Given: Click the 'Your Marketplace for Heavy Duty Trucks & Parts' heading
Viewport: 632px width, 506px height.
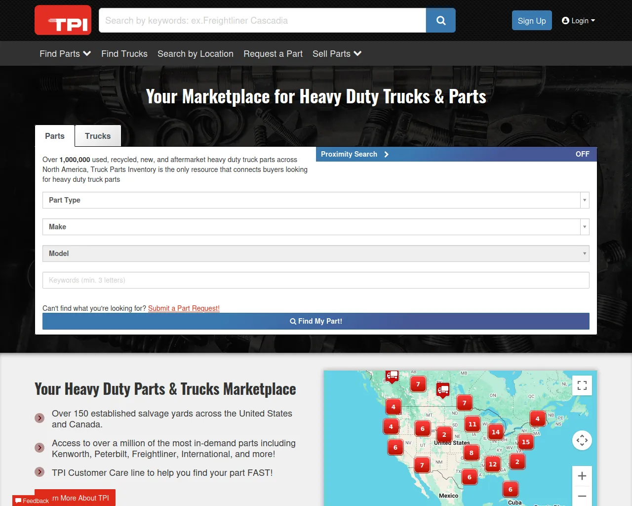Looking at the screenshot, I should click(x=316, y=96).
